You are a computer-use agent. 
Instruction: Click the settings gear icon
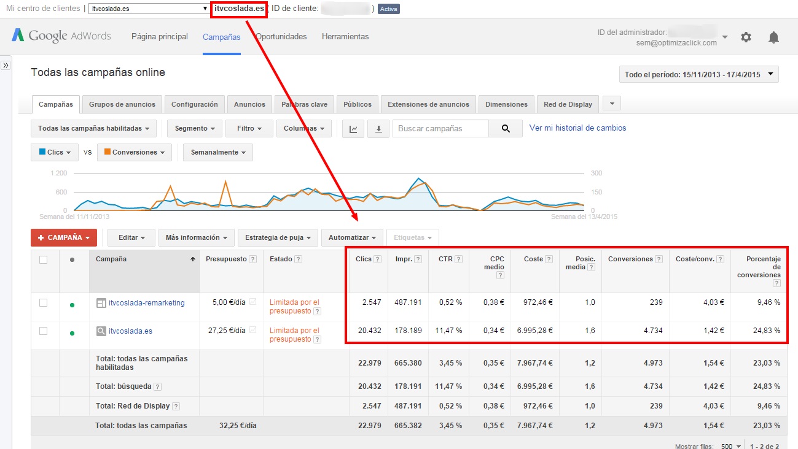[x=746, y=37]
